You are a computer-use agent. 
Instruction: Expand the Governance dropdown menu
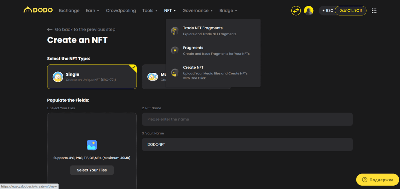coord(197,11)
